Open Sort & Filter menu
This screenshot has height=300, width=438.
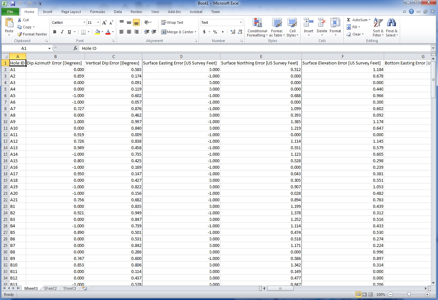coord(378,28)
